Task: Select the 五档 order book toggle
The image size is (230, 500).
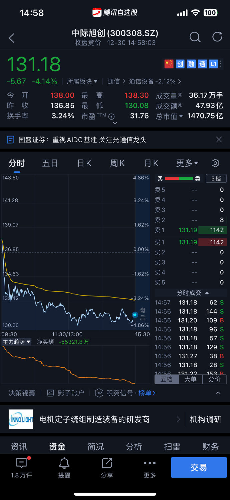Action: pyautogui.click(x=167, y=379)
